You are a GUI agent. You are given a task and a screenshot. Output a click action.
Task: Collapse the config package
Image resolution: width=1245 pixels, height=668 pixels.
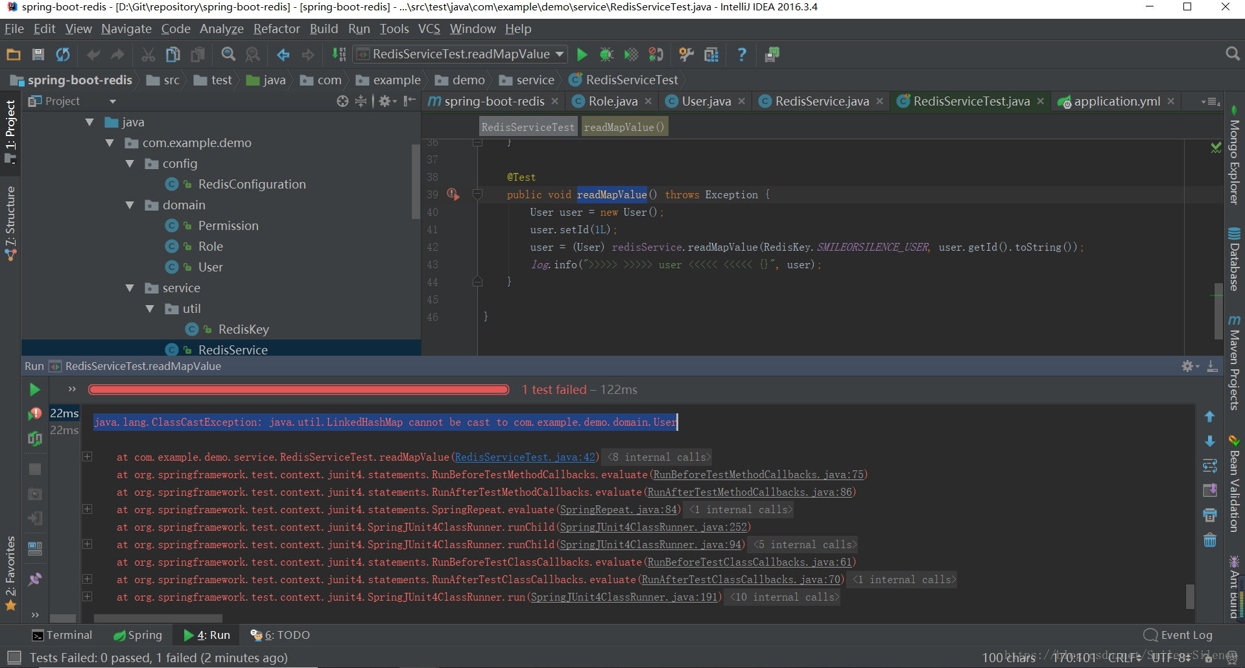130,163
